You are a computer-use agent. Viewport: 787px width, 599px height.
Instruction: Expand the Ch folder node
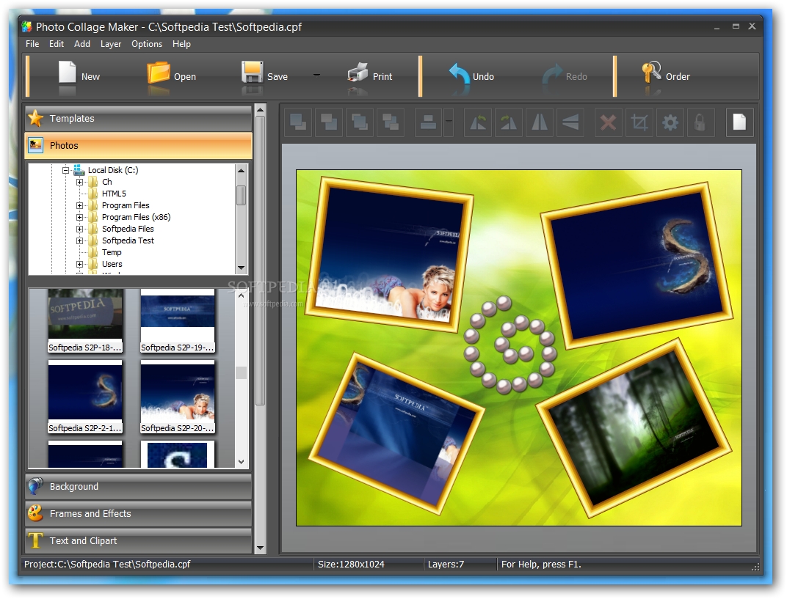click(79, 182)
